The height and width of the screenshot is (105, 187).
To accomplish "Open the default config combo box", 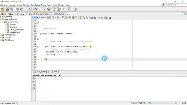I will coord(36,9).
